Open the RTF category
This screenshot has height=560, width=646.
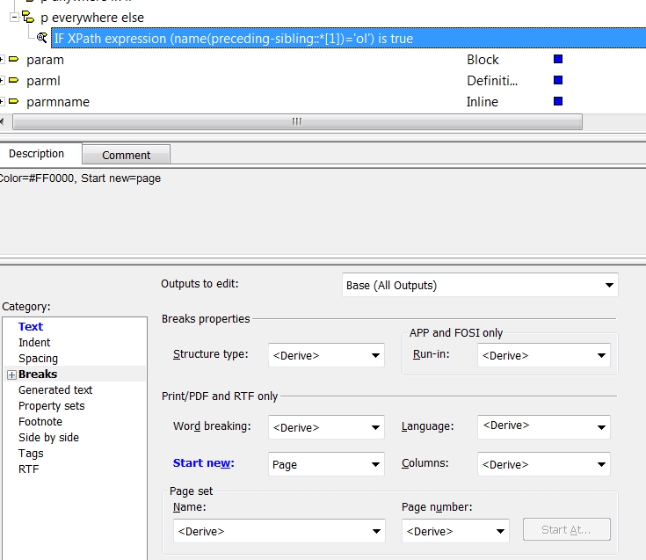pyautogui.click(x=28, y=469)
